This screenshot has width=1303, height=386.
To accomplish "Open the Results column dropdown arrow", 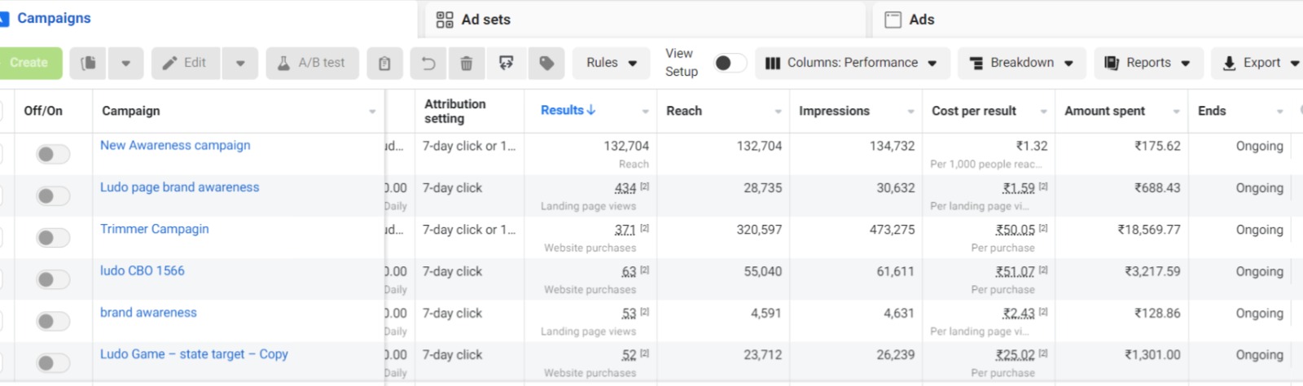I will pos(645,112).
